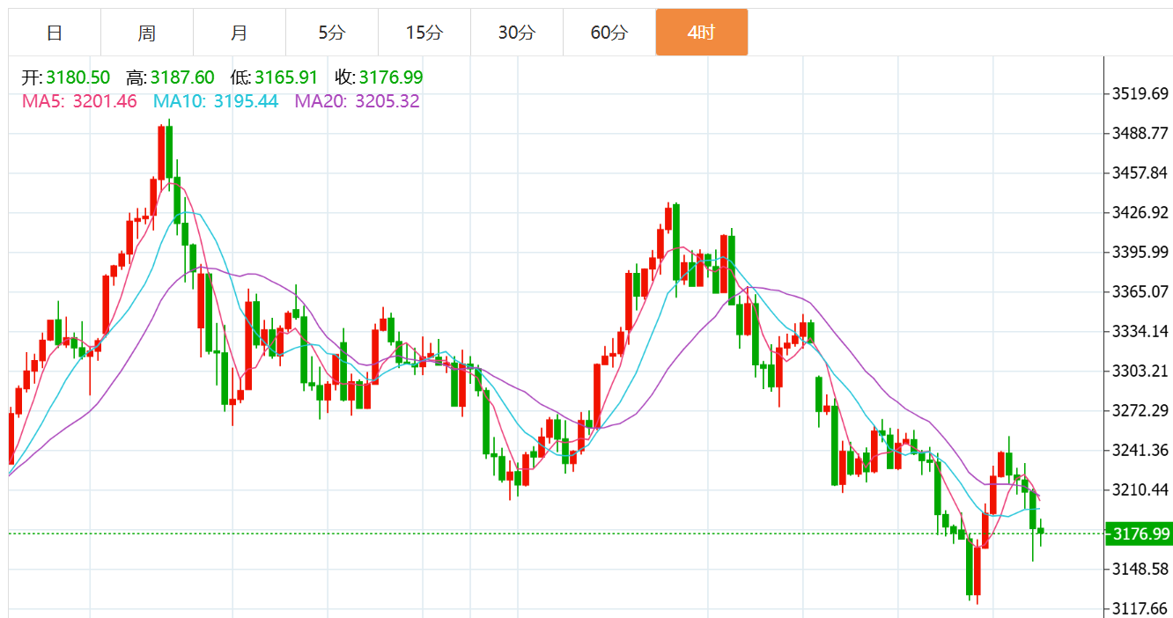Image resolution: width=1173 pixels, height=618 pixels.
Task: Click the last candlestick at the chart's right end
Action: pos(1041,531)
